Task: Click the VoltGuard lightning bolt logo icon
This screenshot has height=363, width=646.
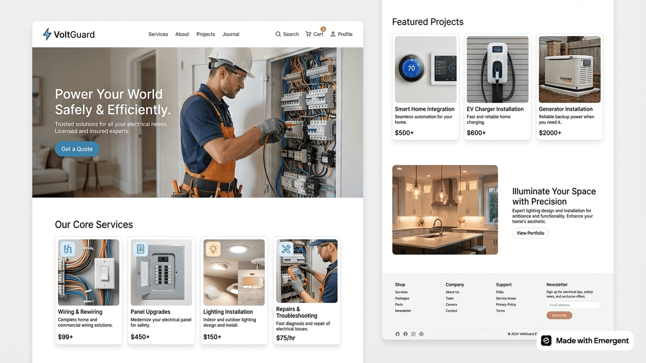Action: point(47,34)
